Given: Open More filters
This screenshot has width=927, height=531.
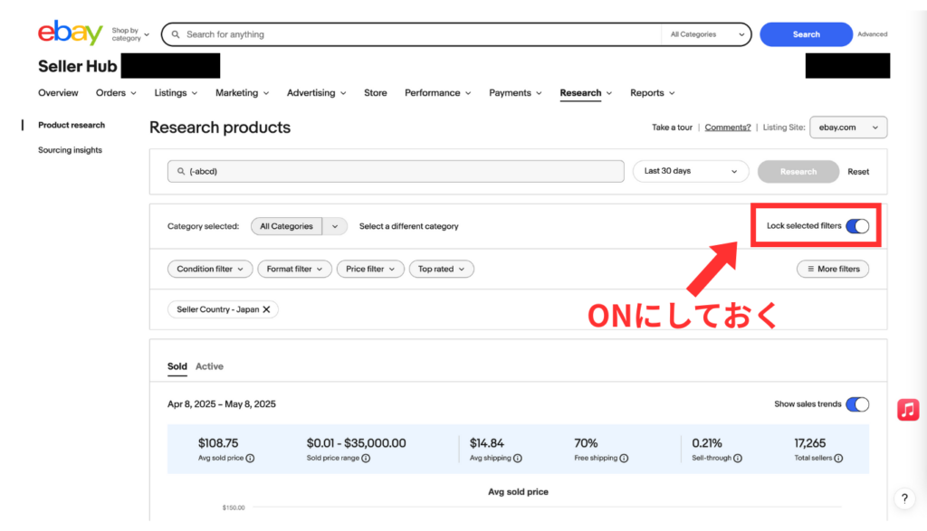Looking at the screenshot, I should coord(833,270).
